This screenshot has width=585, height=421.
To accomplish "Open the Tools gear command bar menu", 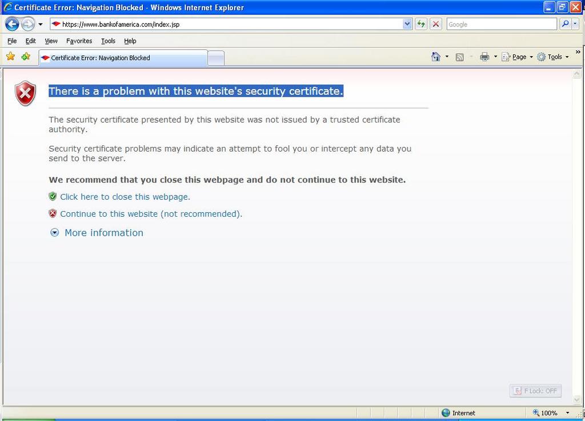I will pyautogui.click(x=553, y=57).
